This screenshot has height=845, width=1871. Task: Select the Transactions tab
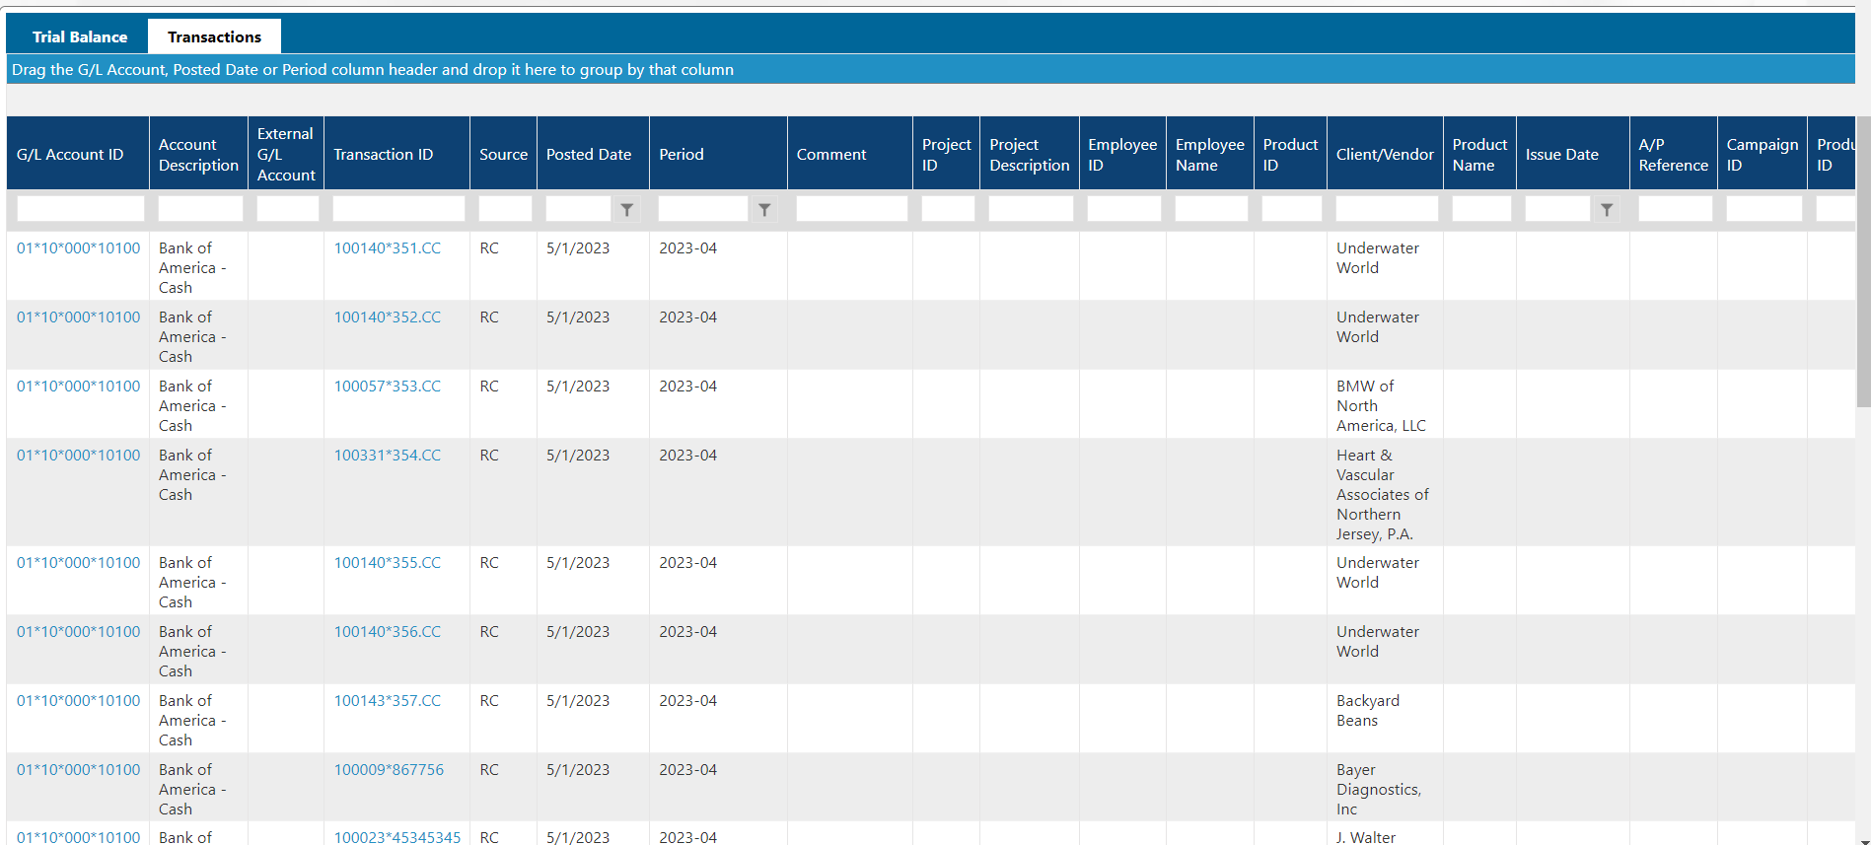coord(214,36)
